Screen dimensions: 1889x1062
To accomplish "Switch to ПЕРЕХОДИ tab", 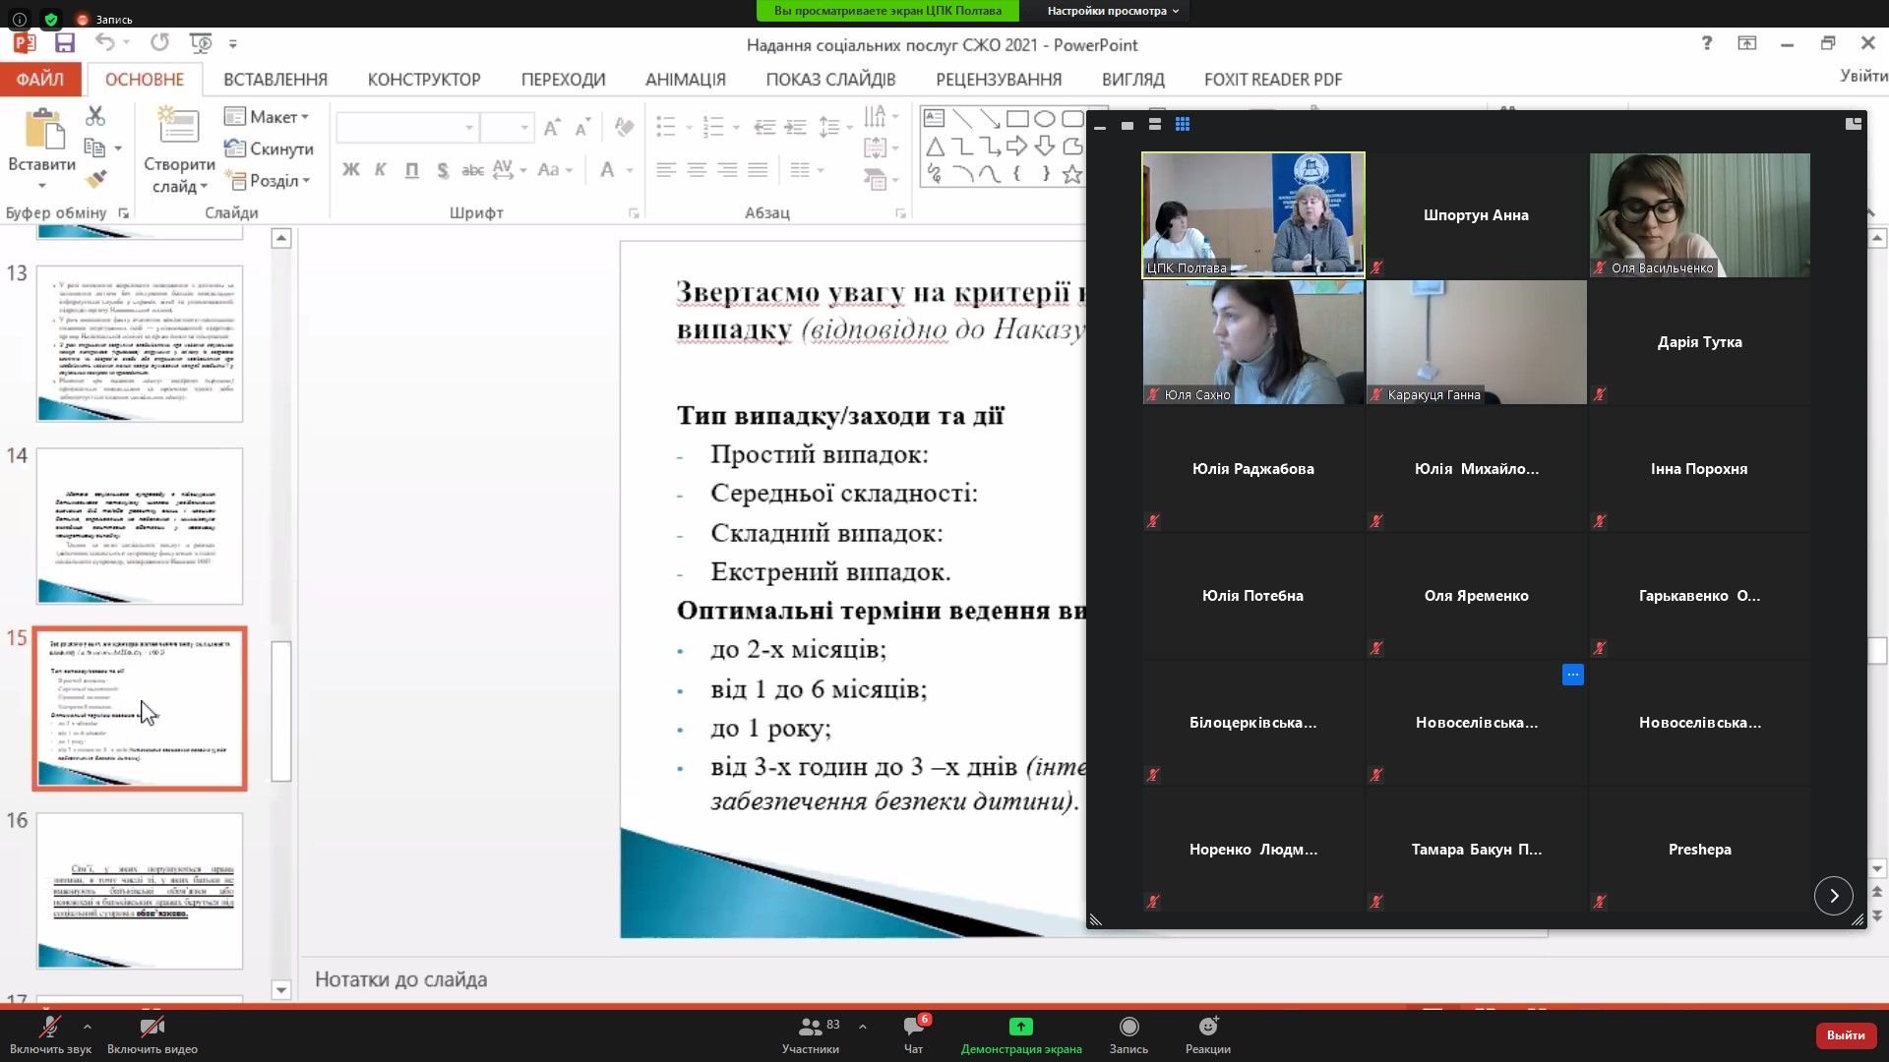I will (564, 80).
